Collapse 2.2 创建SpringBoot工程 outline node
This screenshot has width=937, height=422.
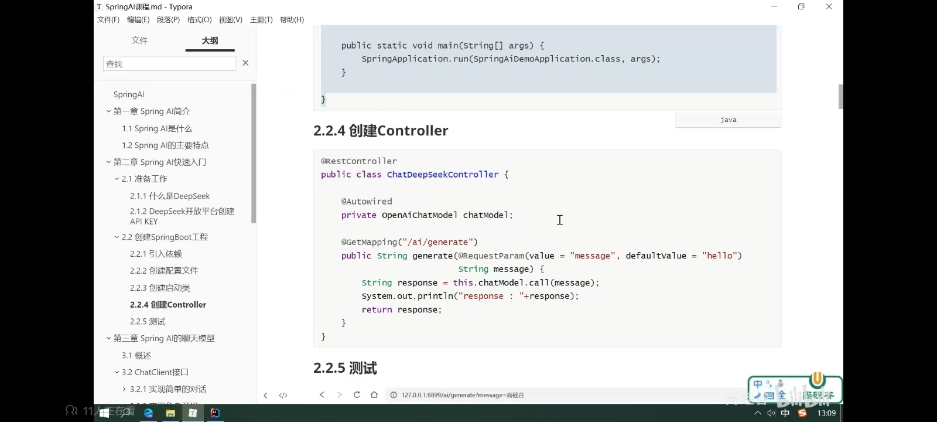(117, 237)
